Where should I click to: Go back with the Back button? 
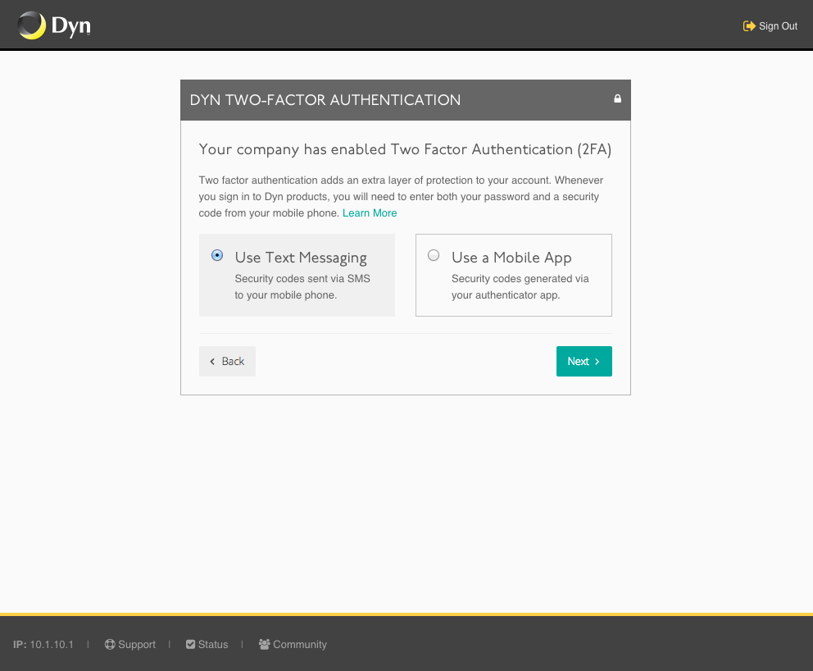click(x=227, y=361)
